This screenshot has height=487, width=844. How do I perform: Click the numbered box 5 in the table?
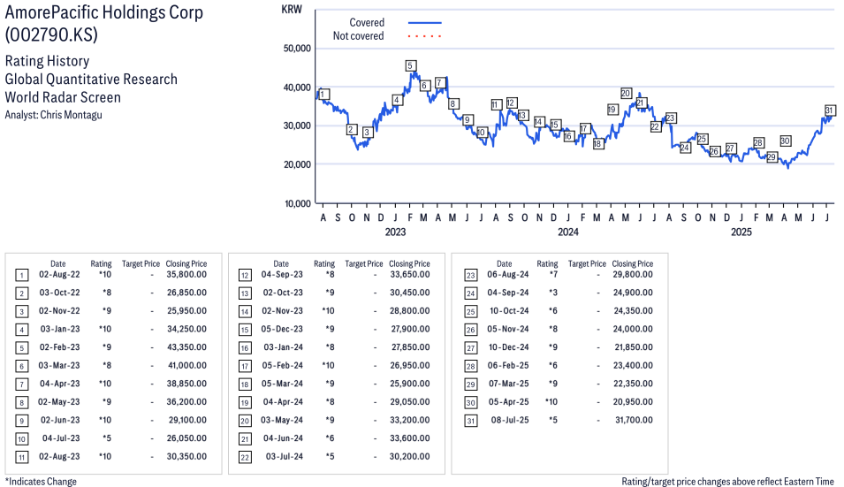(x=21, y=348)
